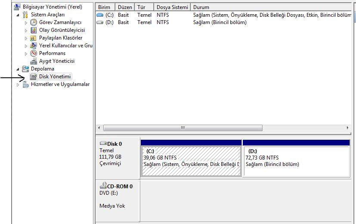The width and height of the screenshot is (356, 224).
Task: Click NTFS cell in the (C:) row
Action: (x=163, y=15)
